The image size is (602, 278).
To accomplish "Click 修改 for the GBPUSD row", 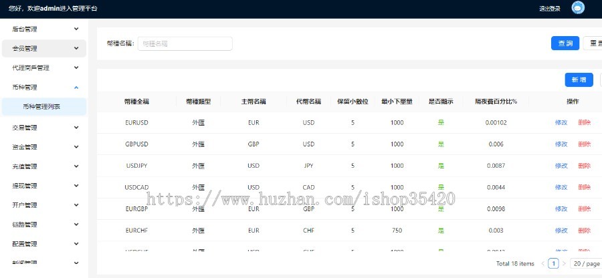I will (x=561, y=144).
